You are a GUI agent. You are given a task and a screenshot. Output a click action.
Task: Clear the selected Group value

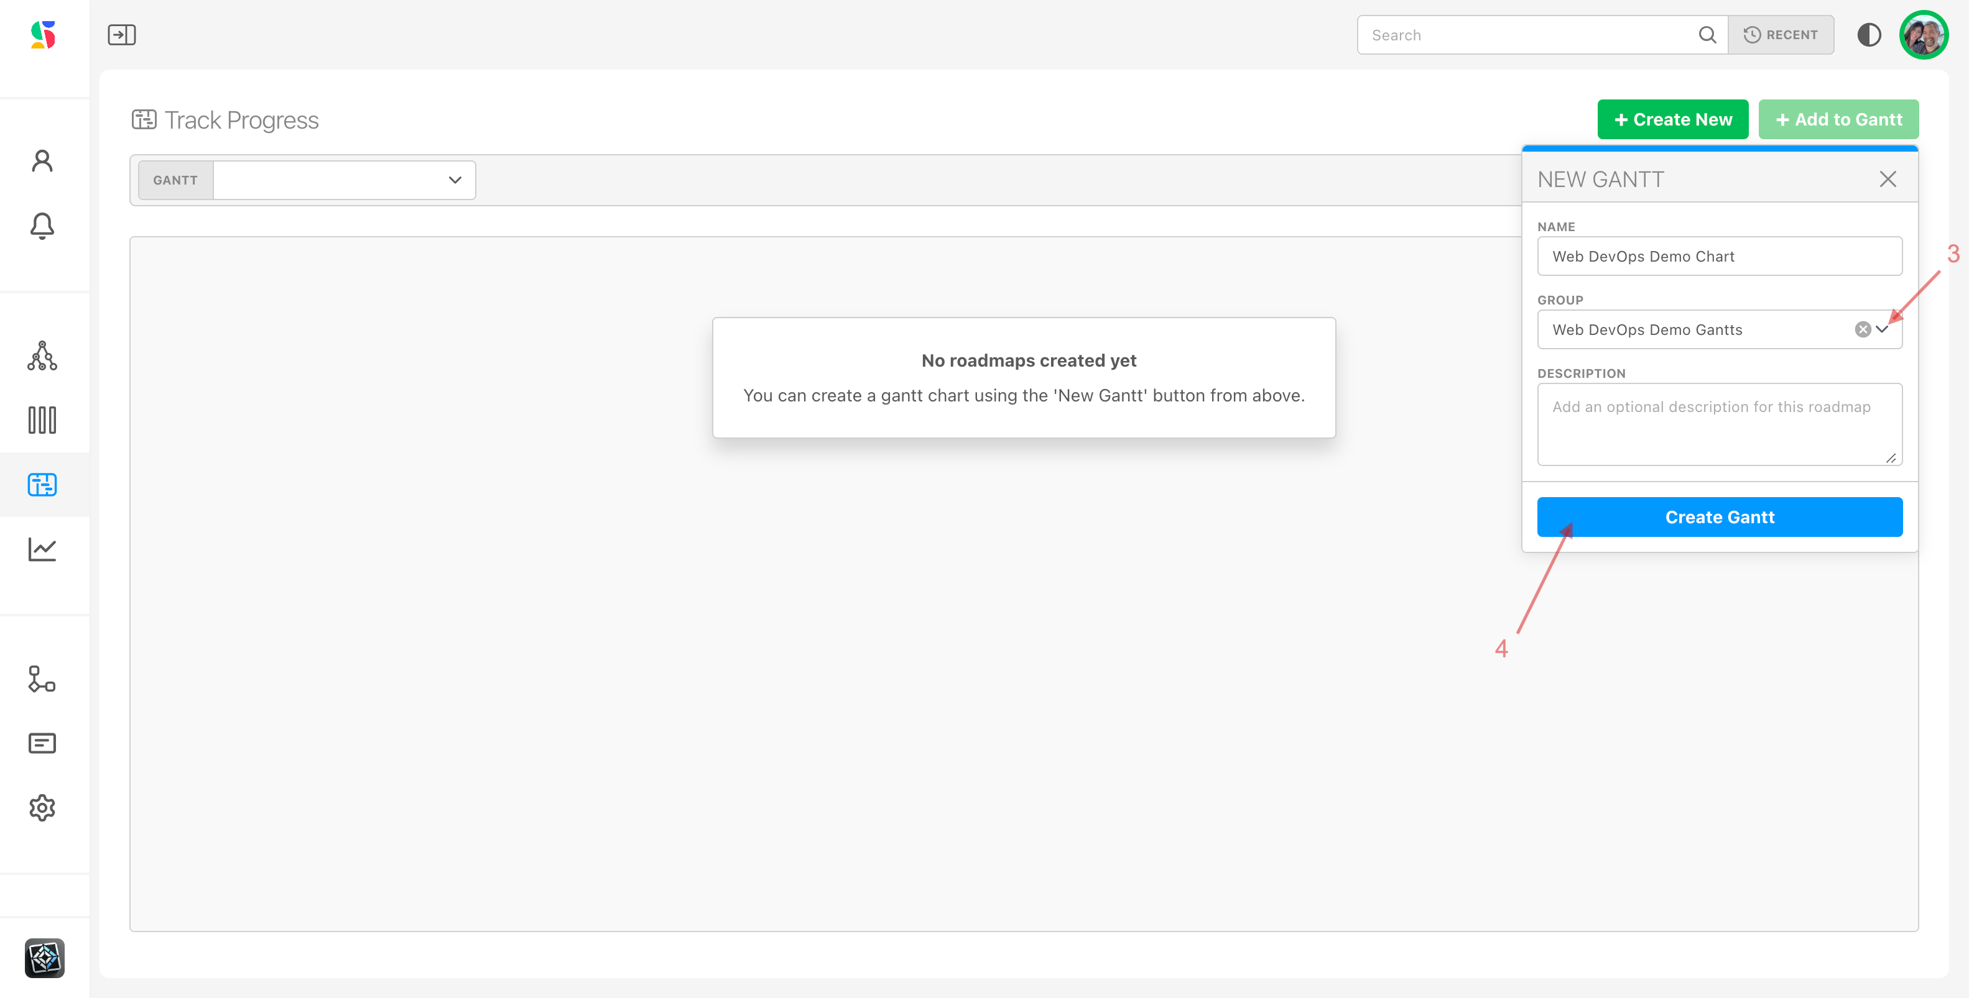click(x=1863, y=329)
